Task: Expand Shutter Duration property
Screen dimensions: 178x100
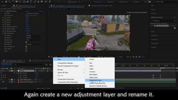Action: [3, 27]
